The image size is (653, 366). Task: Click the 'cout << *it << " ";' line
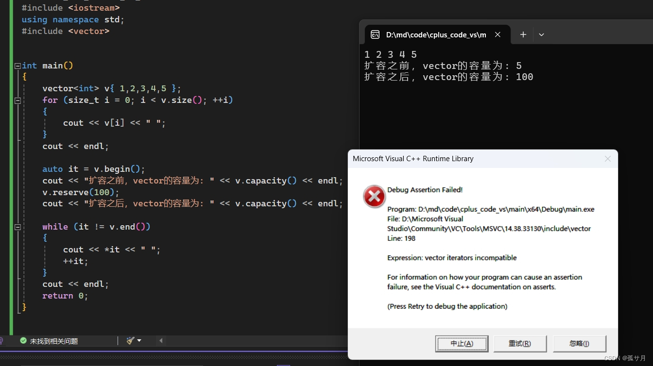112,250
